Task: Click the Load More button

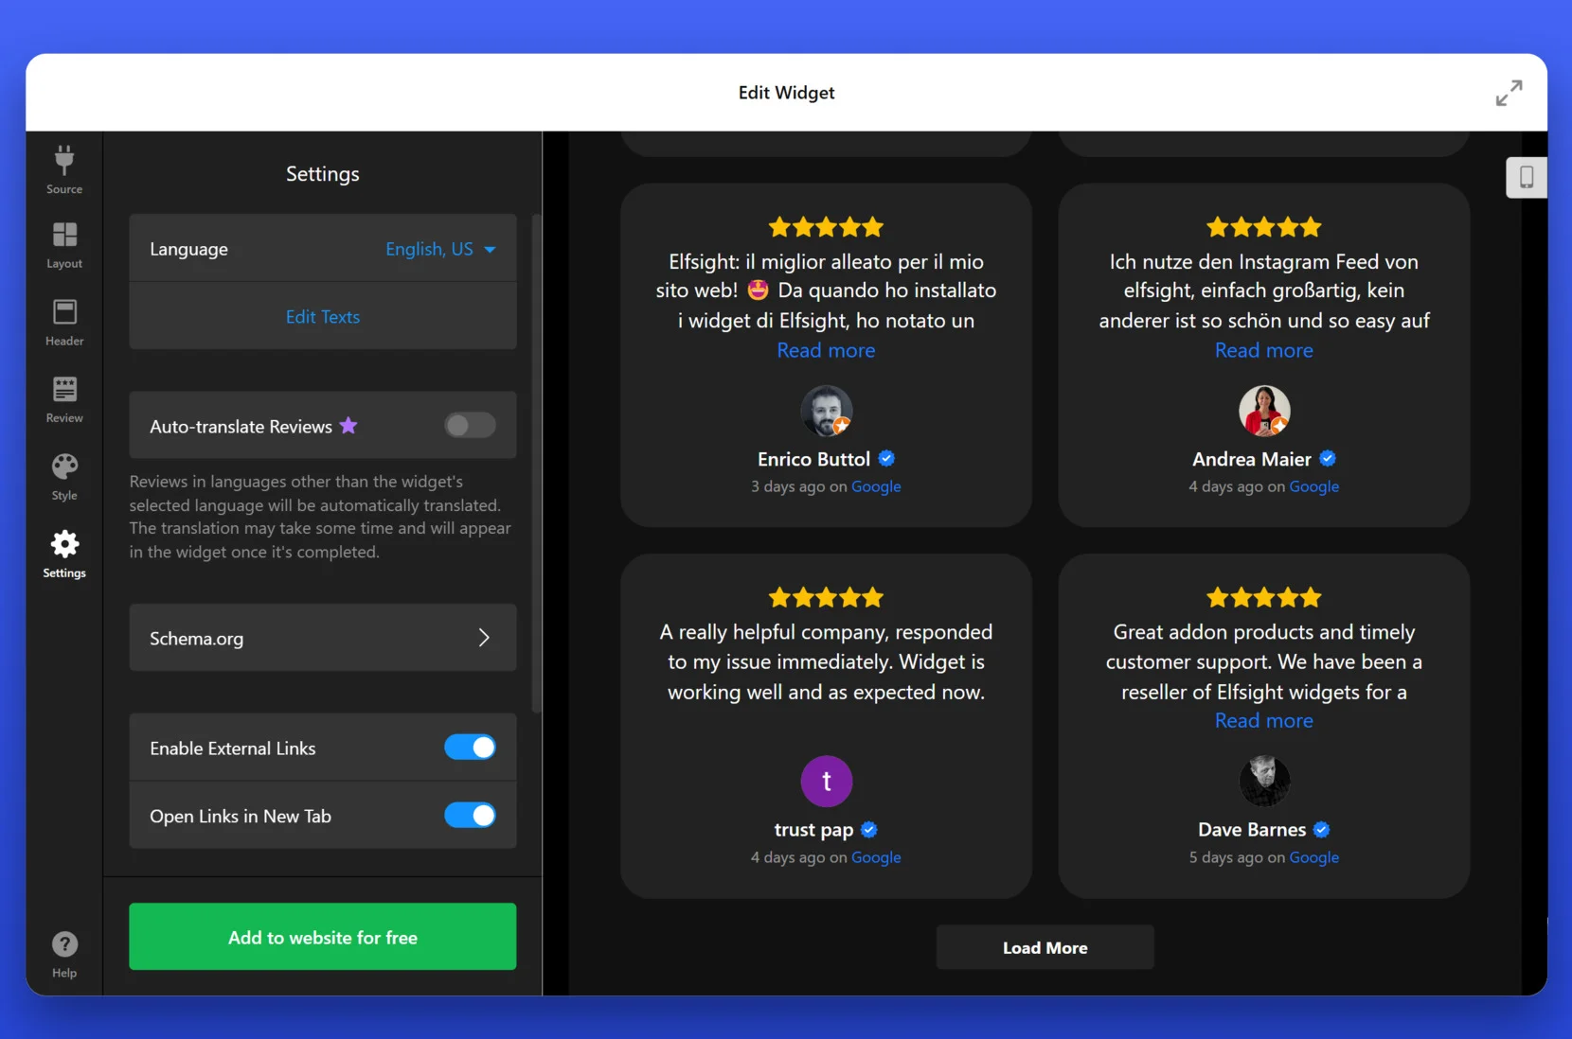Action: coord(1045,947)
